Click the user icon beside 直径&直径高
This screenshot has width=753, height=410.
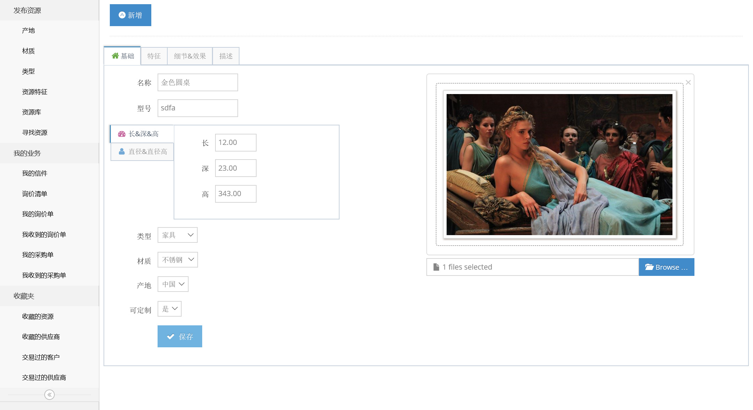[122, 152]
